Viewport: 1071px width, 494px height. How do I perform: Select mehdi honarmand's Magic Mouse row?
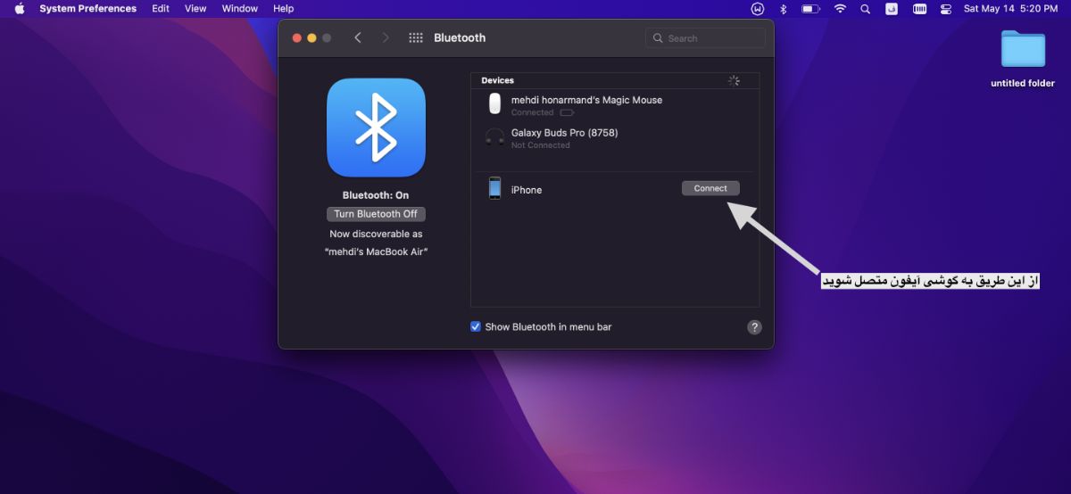[x=615, y=105]
